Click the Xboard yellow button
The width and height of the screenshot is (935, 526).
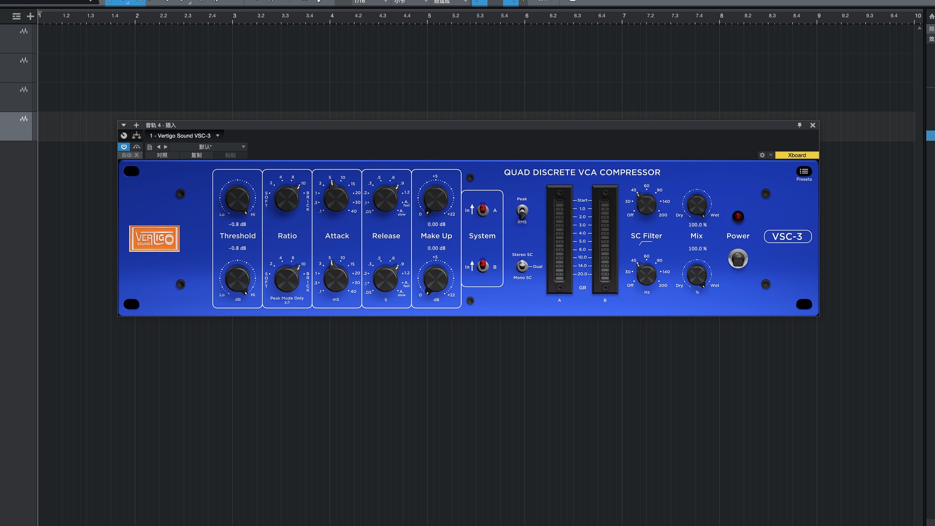coord(797,155)
